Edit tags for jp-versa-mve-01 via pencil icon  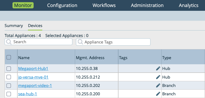(158, 77)
